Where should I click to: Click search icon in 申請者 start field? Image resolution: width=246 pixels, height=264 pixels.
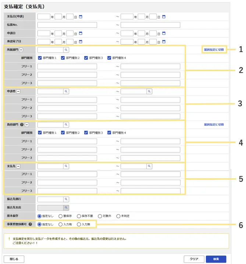pos(66,91)
